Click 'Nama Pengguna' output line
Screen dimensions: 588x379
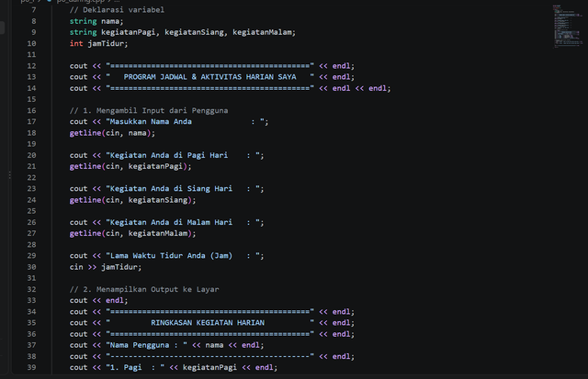(166, 345)
